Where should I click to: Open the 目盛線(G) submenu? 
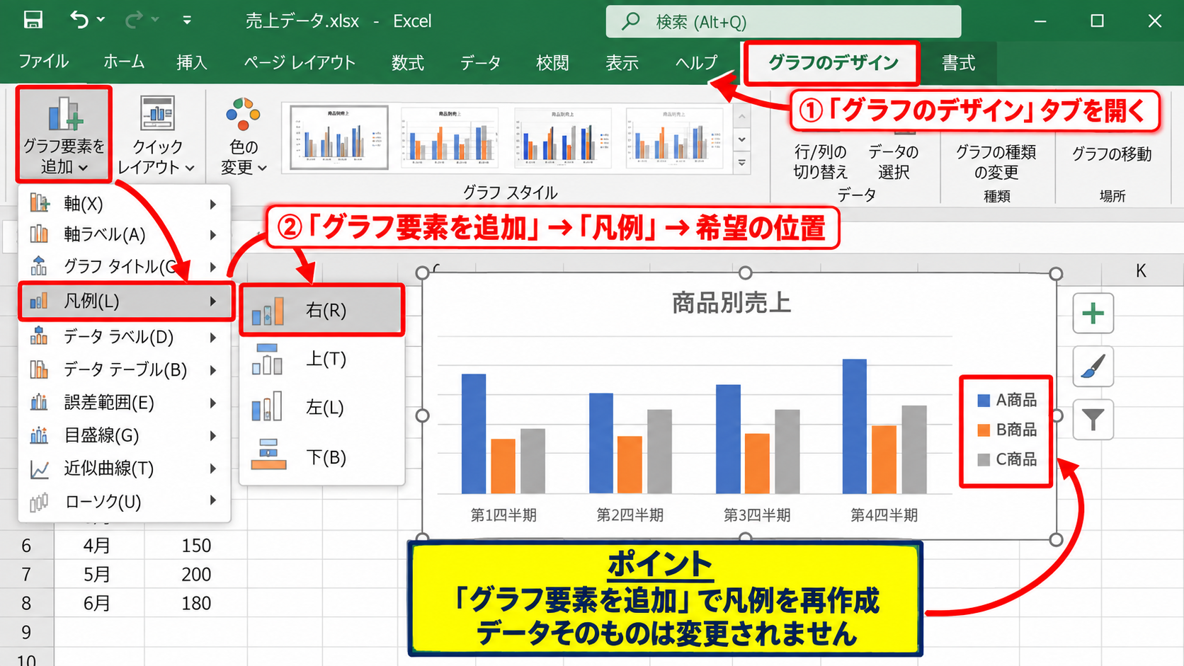pyautogui.click(x=124, y=435)
